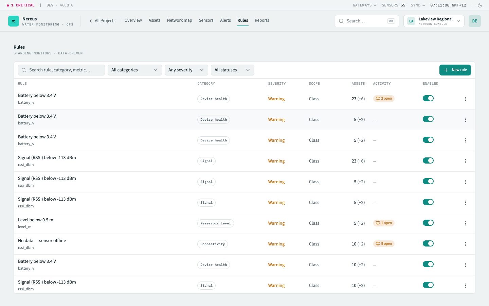Open the 9 open alerts badge

click(384, 244)
